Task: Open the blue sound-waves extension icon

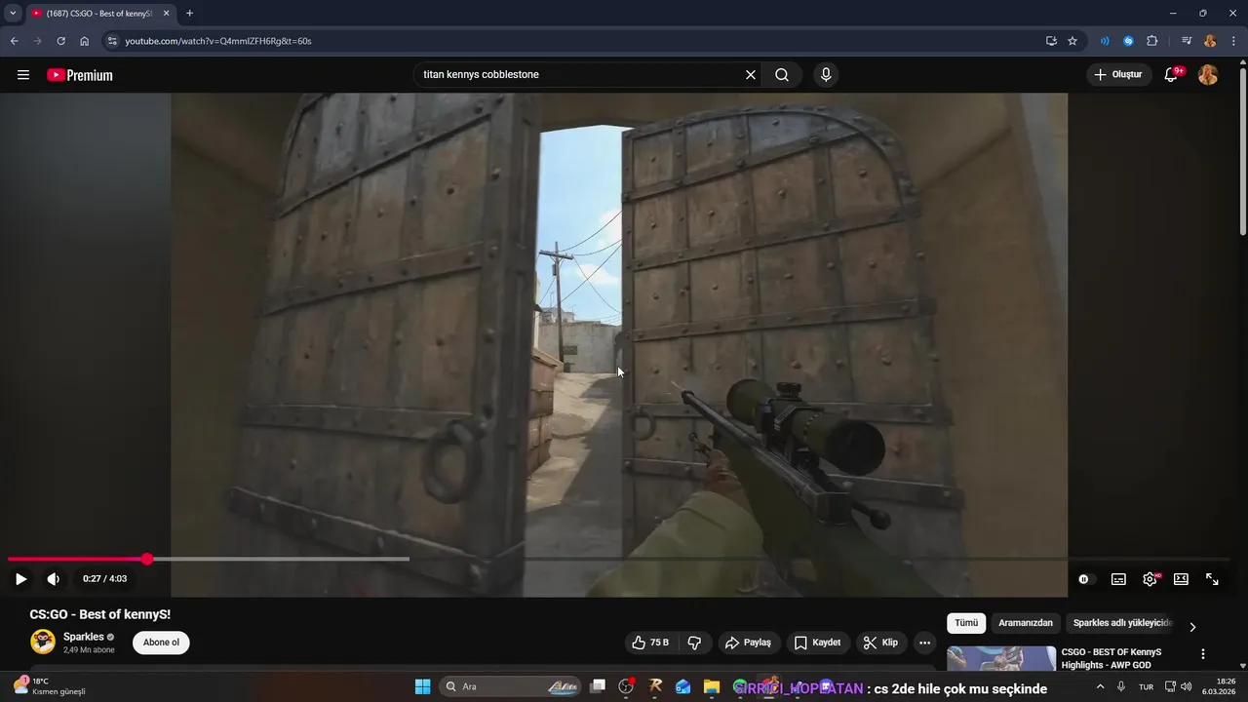Action: coord(1105,41)
